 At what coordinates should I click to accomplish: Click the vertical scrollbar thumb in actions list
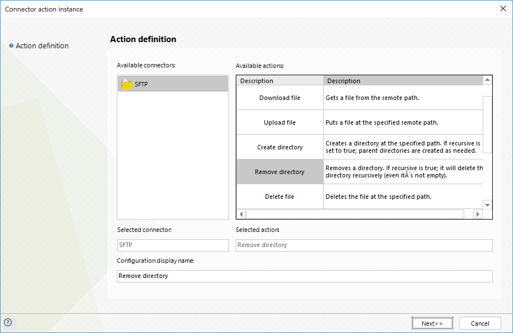[487, 125]
